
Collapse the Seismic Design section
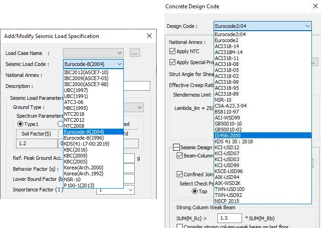tap(176, 147)
